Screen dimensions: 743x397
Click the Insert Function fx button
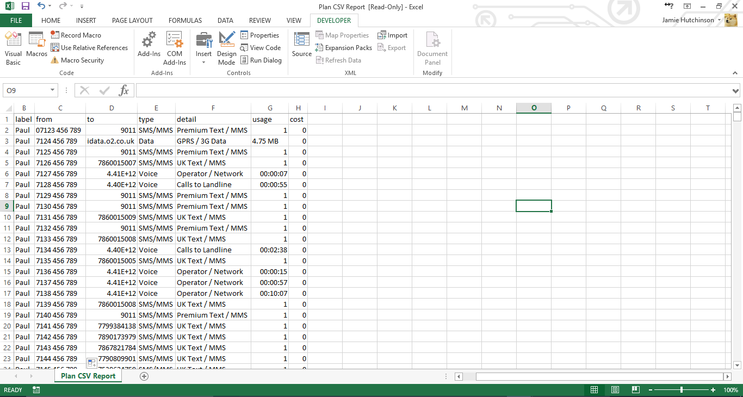point(124,90)
